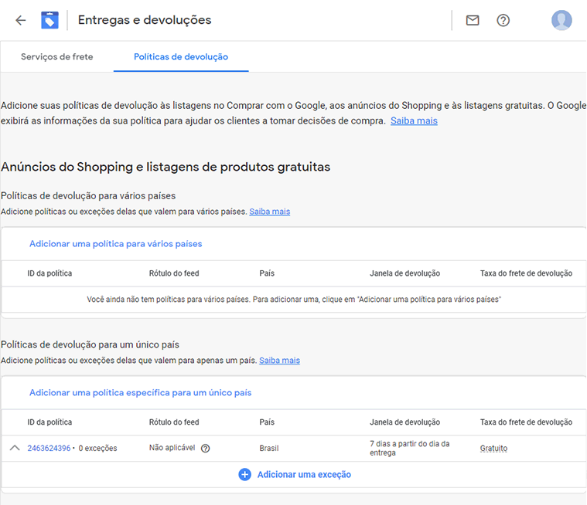Open Saiba mais link for vários países
Image resolution: width=587 pixels, height=505 pixels.
click(270, 212)
